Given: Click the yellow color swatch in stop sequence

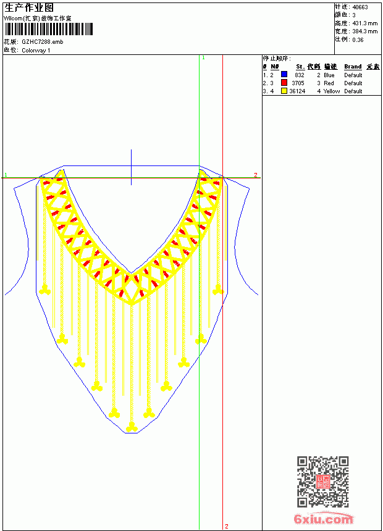Looking at the screenshot, I should [284, 90].
